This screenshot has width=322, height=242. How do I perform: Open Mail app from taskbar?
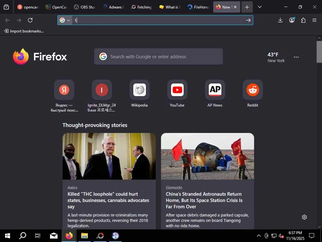[54, 236]
